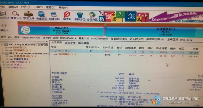Open the 工具(T) menu

[x=38, y=7]
